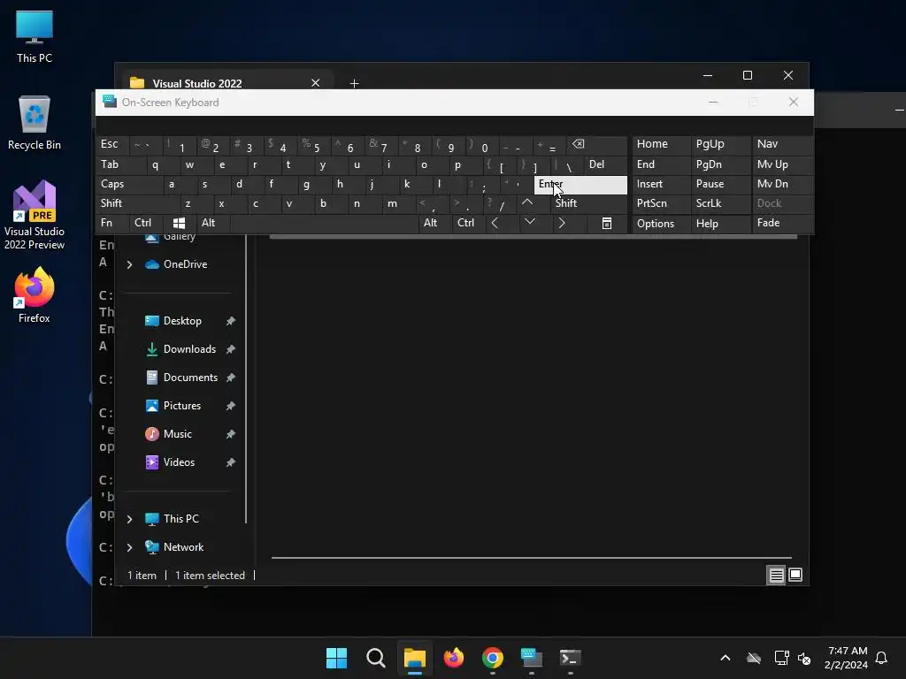
Task: Click Options key on On-Screen Keyboard
Action: (x=661, y=224)
